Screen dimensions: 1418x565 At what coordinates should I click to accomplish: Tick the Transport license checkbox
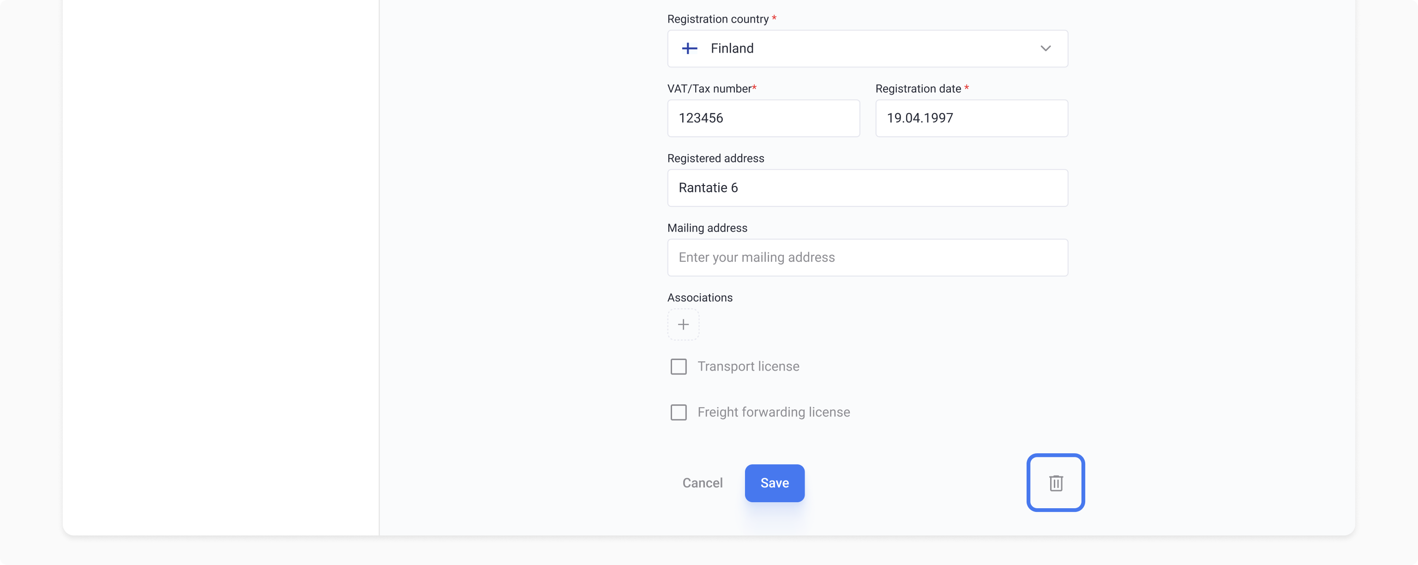tap(678, 367)
